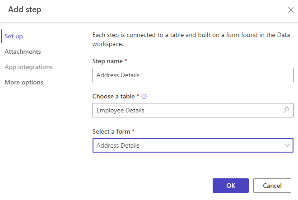Click the Add step dialog title
Screen dimensions: 298x200
24,9
